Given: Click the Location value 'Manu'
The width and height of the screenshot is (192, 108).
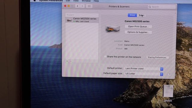Looking at the screenshot, I should (127, 41).
